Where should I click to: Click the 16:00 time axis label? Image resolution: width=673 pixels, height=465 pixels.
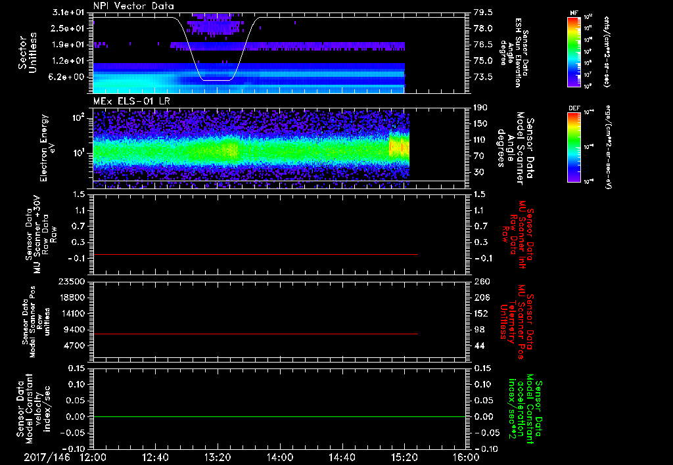(466, 457)
